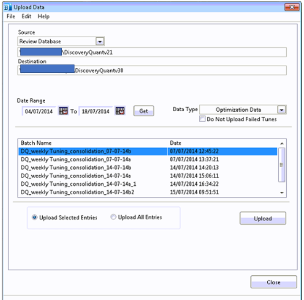Click the Close button
The height and width of the screenshot is (300, 304).
(x=274, y=282)
